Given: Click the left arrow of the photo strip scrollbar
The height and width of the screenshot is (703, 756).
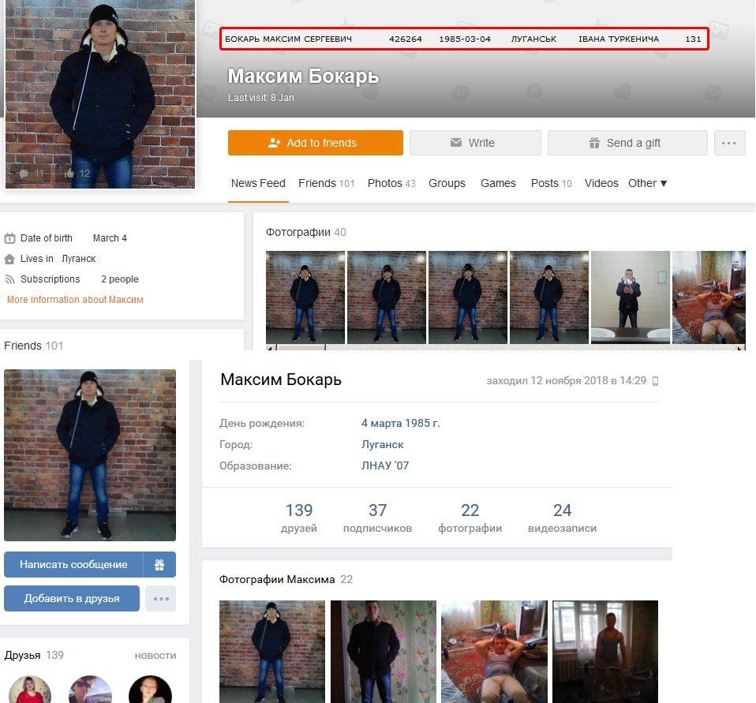Looking at the screenshot, I should [x=271, y=348].
